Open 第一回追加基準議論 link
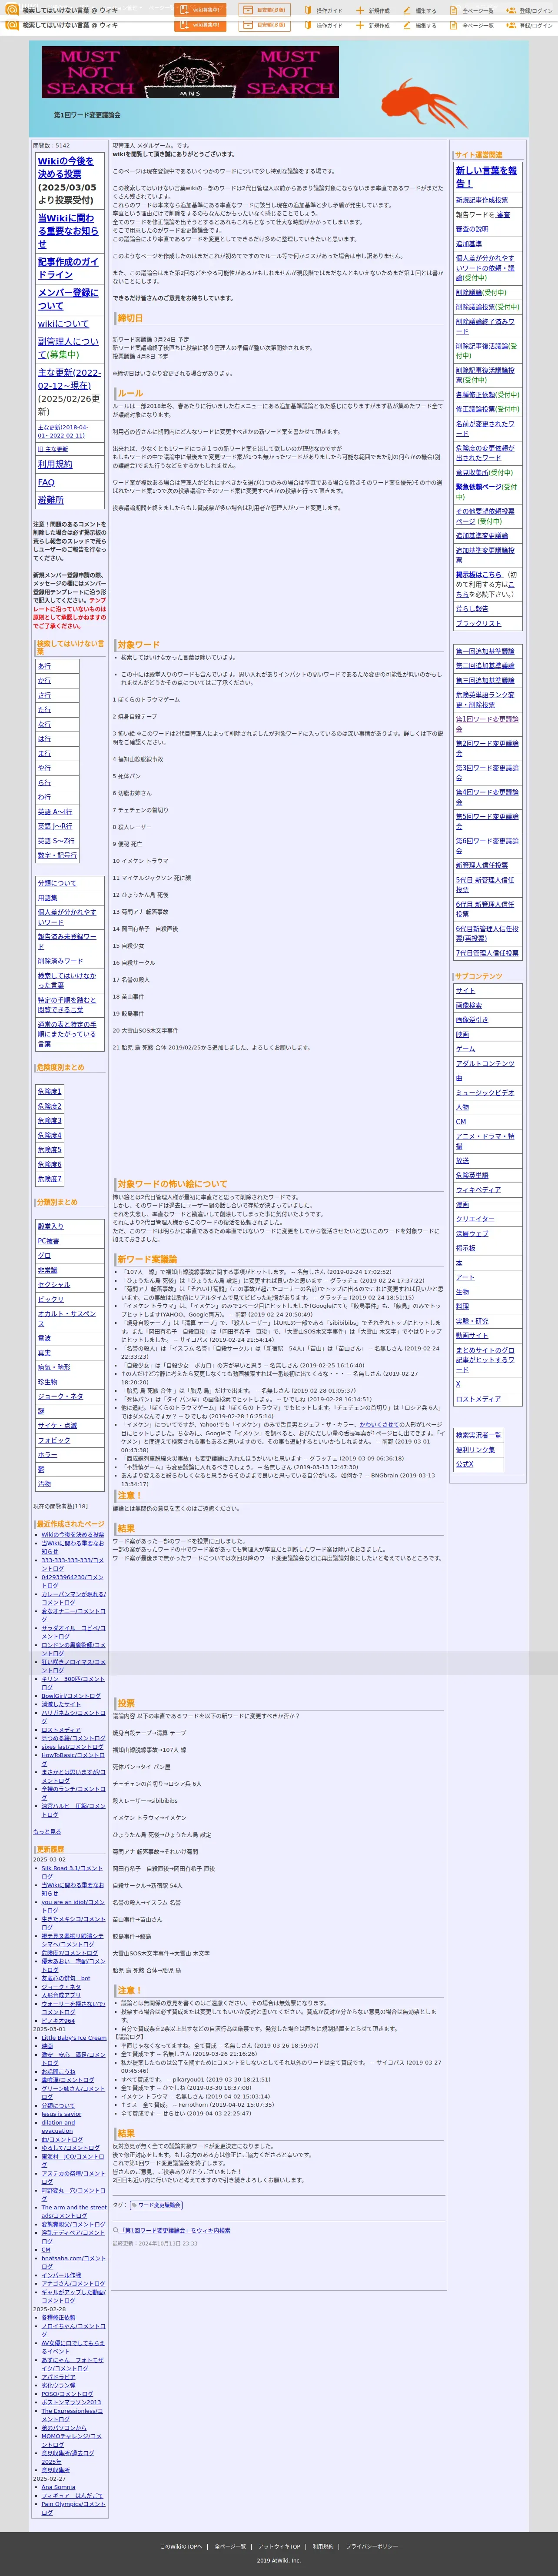The width and height of the screenshot is (558, 2576). click(485, 651)
